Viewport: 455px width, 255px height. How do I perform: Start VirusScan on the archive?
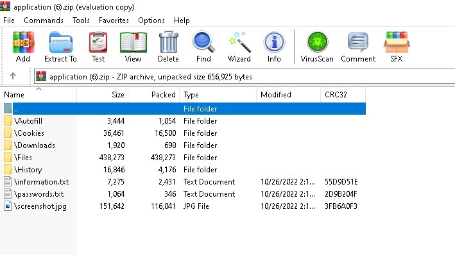[x=317, y=42]
